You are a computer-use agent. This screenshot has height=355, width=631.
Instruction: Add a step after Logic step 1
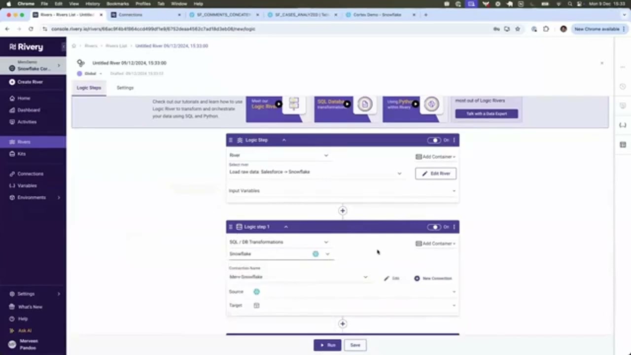click(343, 324)
